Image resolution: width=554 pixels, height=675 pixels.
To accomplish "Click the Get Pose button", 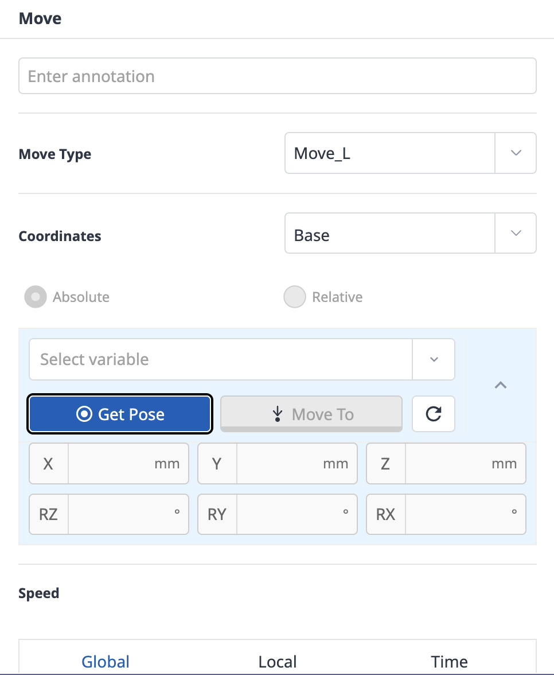I will 120,414.
